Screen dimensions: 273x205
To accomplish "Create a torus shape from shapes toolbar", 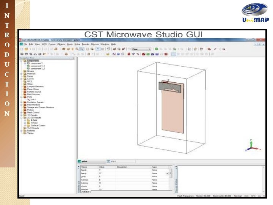I will 40,54.
